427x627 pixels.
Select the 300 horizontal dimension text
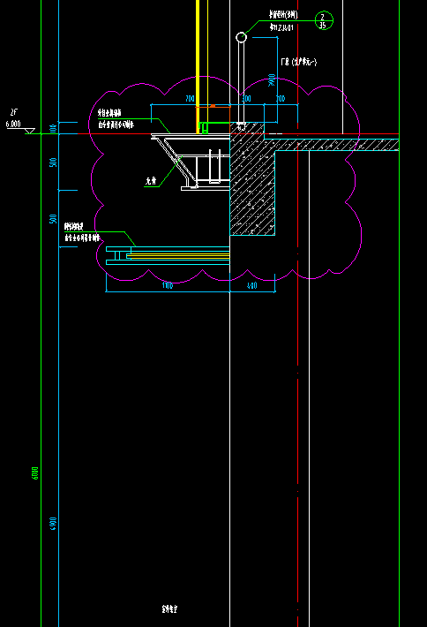(x=246, y=98)
